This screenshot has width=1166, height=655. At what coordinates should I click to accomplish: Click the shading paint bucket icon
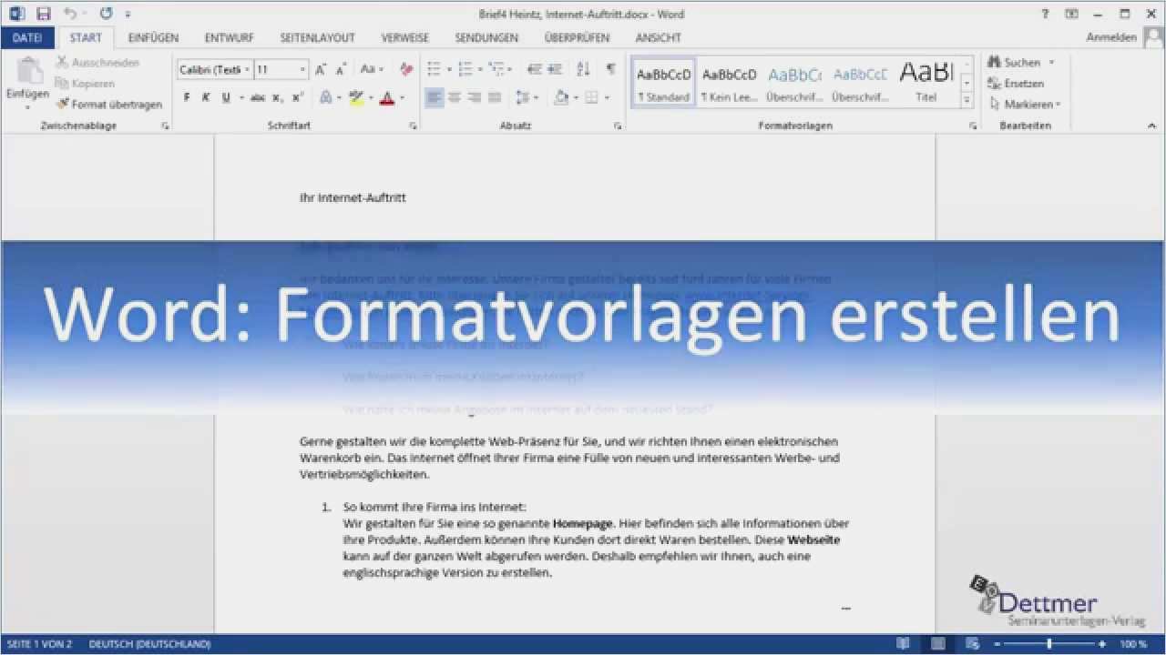[561, 97]
